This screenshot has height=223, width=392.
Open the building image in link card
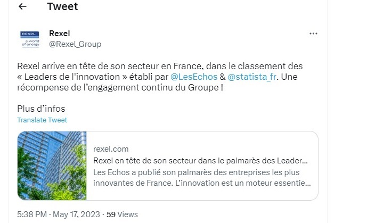(52, 166)
